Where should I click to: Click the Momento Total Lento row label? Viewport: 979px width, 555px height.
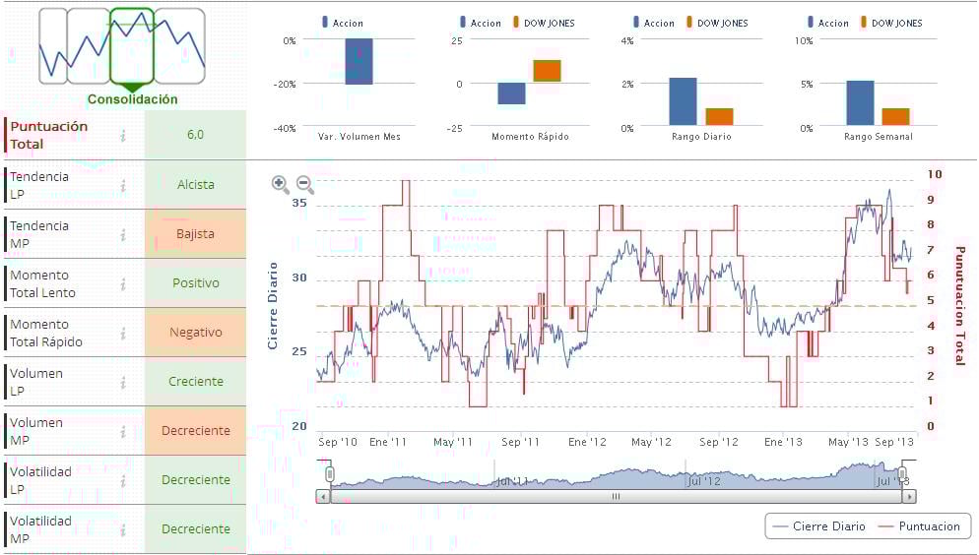tap(42, 283)
